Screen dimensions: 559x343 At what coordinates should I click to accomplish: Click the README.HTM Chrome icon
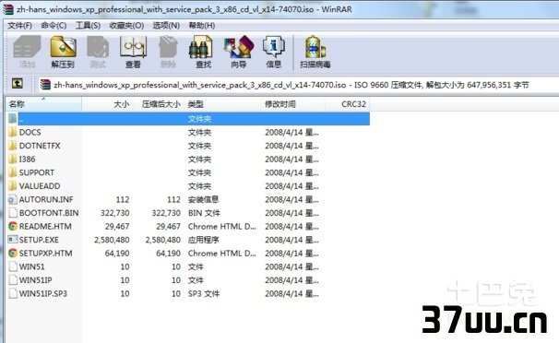click(13, 226)
